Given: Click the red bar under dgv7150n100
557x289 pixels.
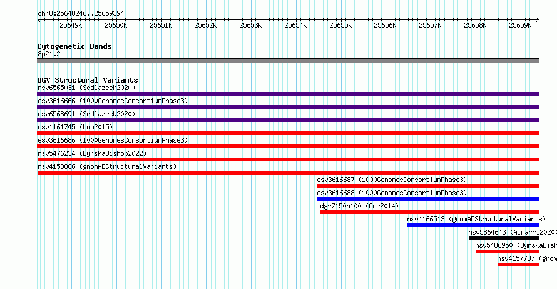Looking at the screenshot, I should [430, 212].
